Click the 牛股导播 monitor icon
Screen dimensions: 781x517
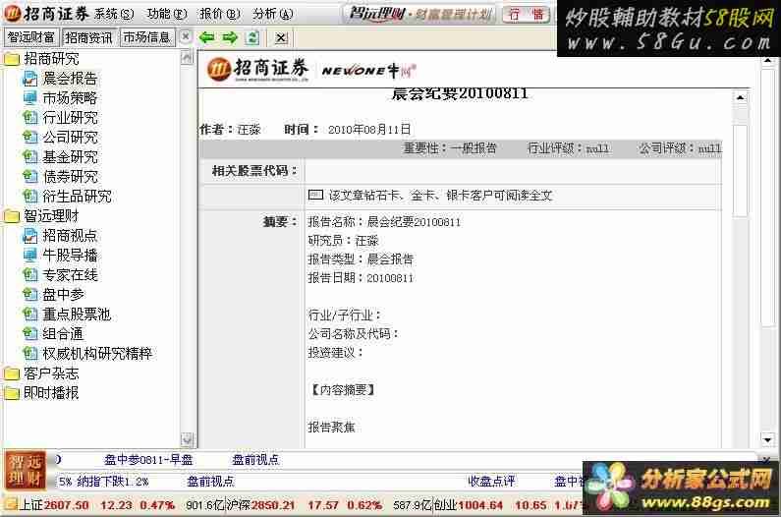point(29,256)
